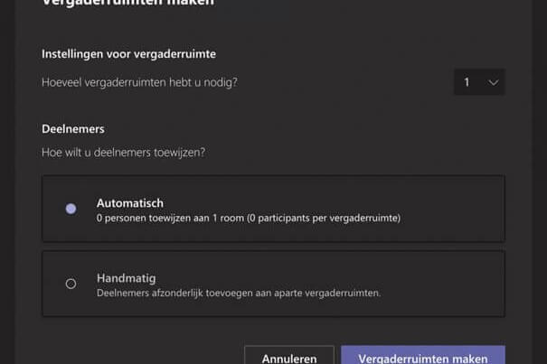Click the Deelnemers section heading
Image resolution: width=547 pixels, height=364 pixels.
point(73,129)
